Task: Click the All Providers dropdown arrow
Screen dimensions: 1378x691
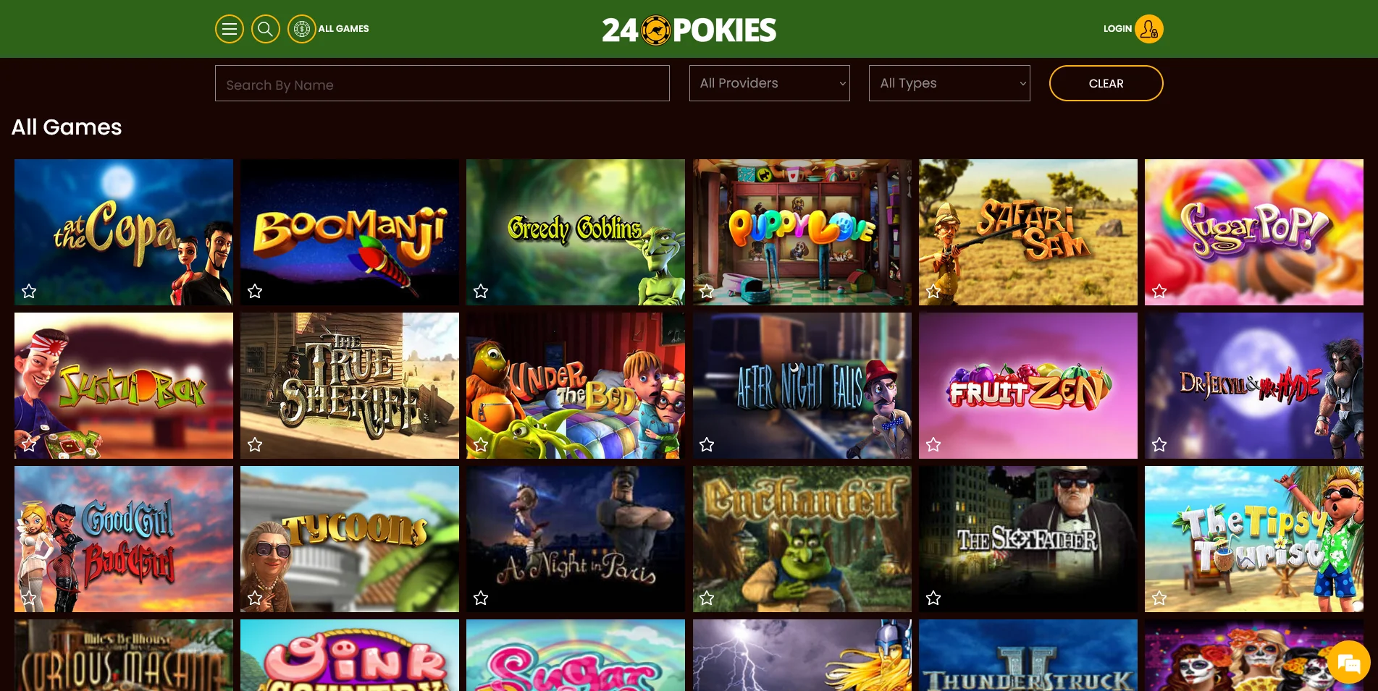Action: (842, 84)
